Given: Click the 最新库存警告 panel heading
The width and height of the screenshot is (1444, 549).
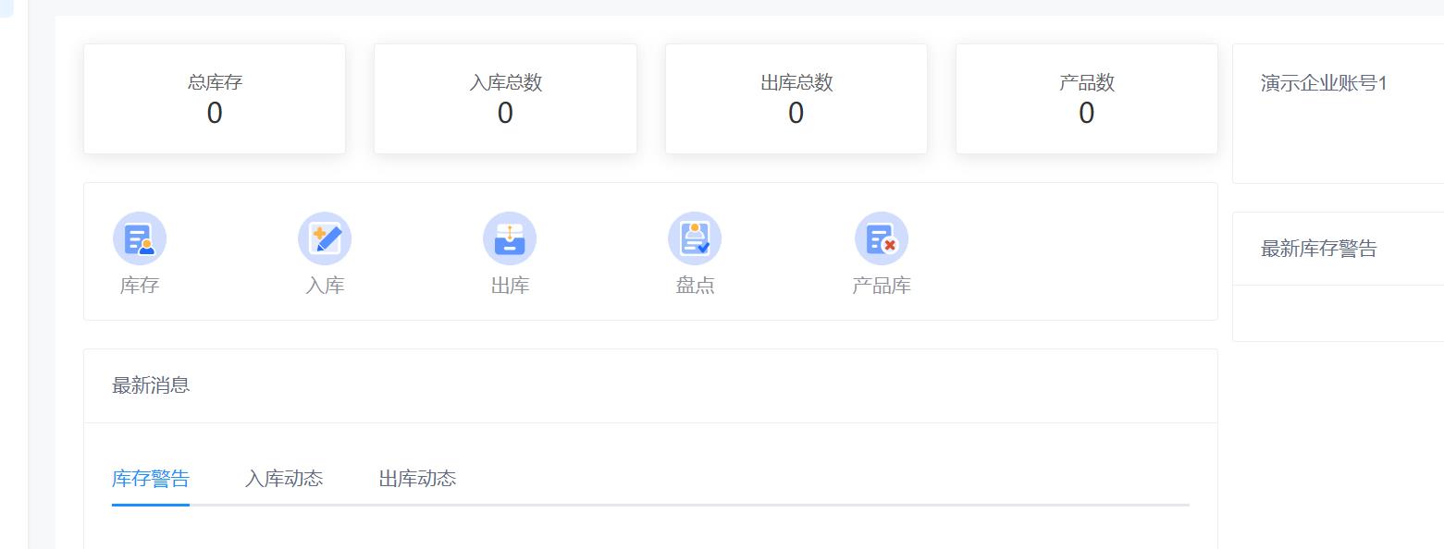Looking at the screenshot, I should (x=1319, y=249).
